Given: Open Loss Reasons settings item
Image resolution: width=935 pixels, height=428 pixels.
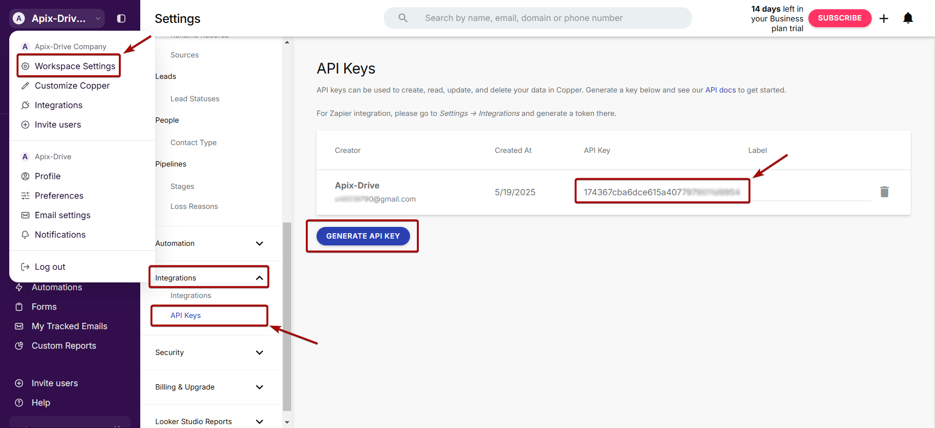Looking at the screenshot, I should point(194,206).
